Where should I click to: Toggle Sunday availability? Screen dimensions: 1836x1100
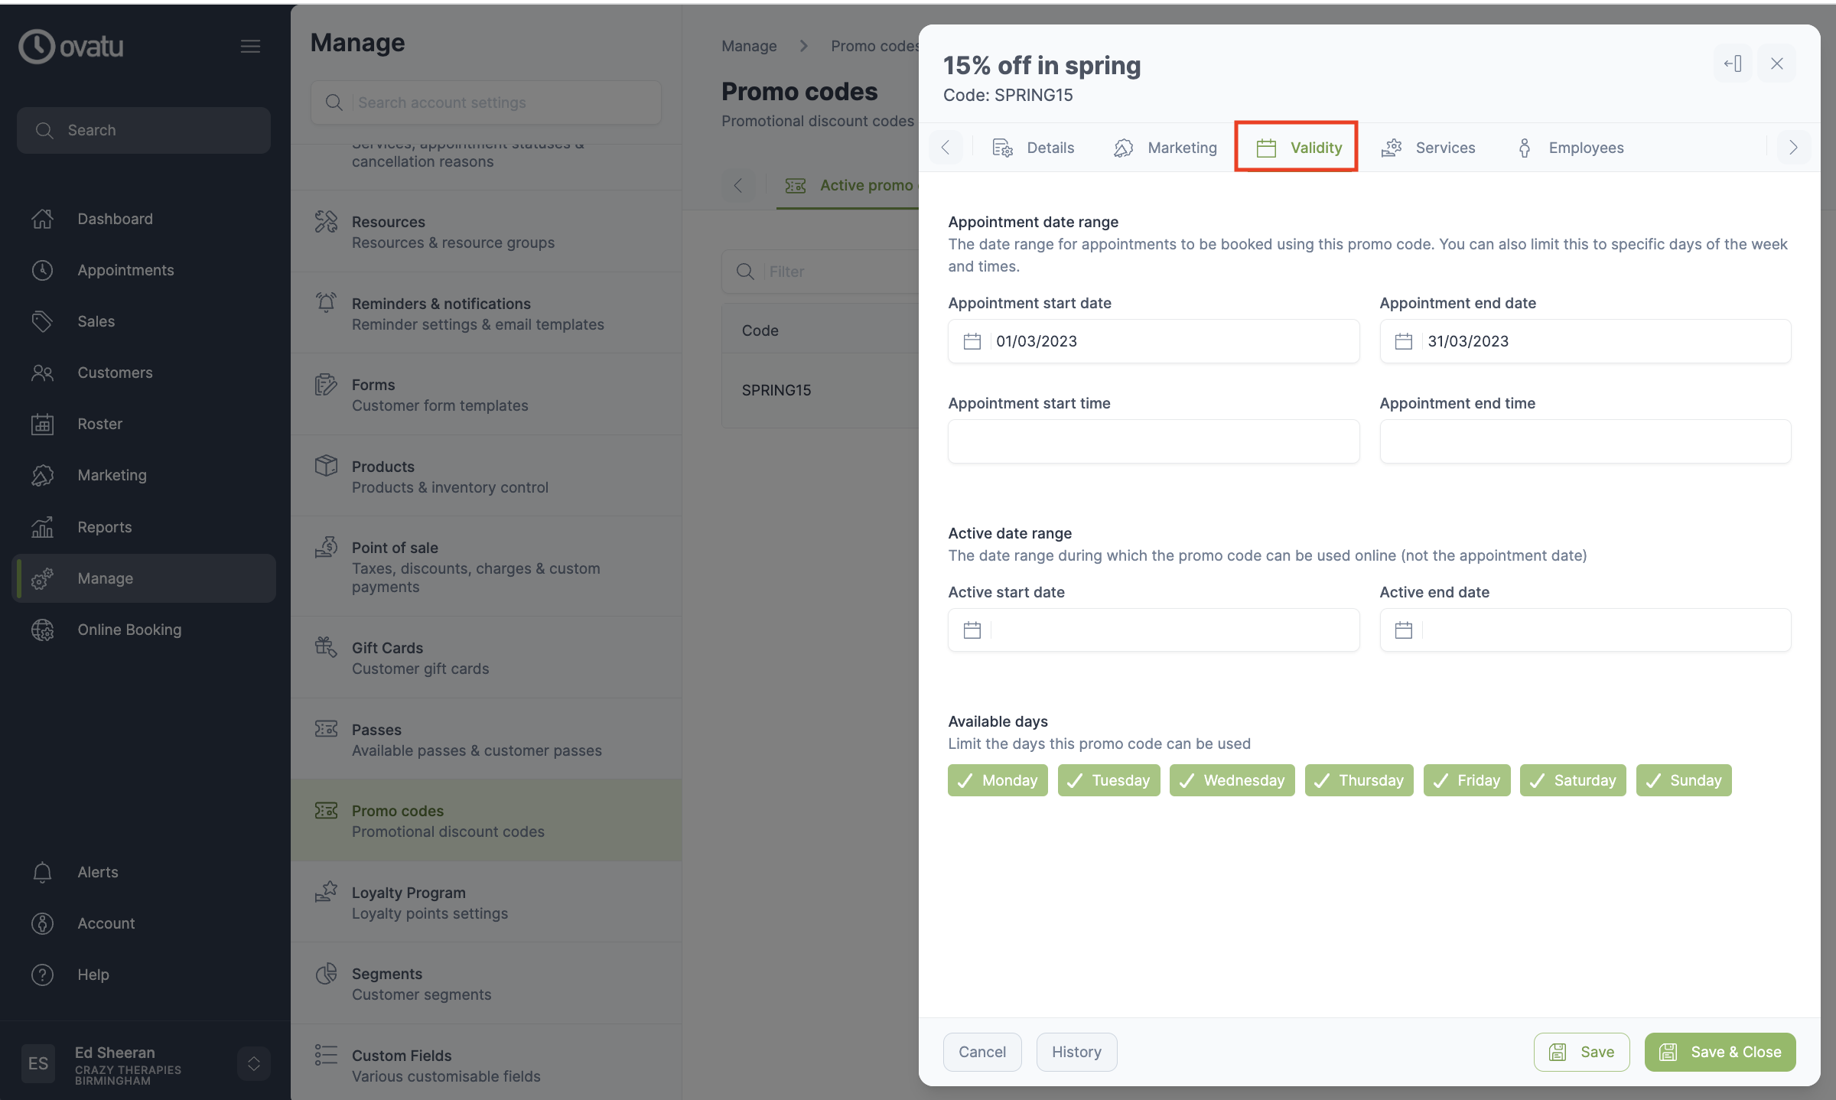click(1683, 780)
